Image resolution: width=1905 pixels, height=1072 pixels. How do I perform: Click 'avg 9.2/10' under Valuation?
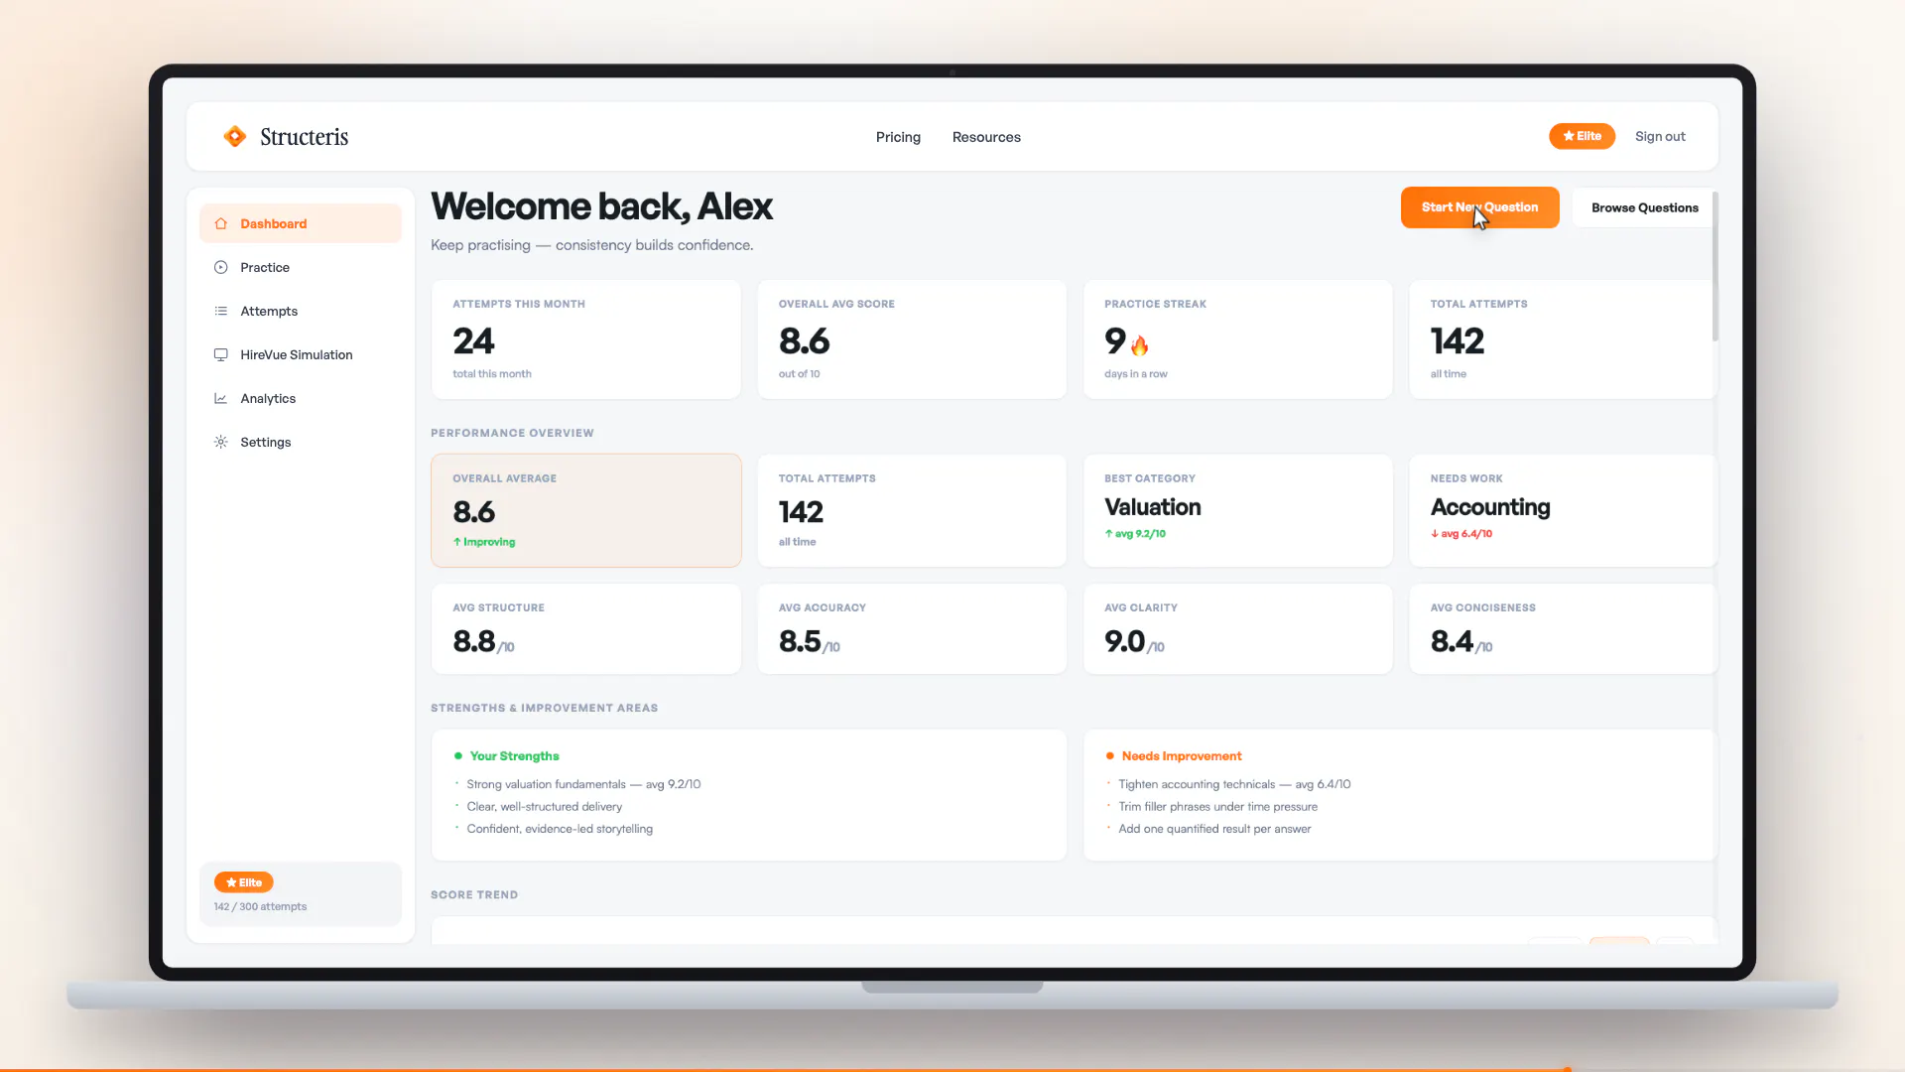pyautogui.click(x=1135, y=534)
